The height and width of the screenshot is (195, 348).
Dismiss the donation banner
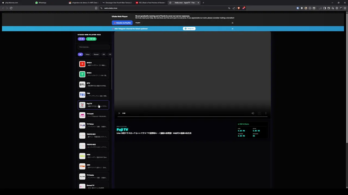click(x=232, y=23)
